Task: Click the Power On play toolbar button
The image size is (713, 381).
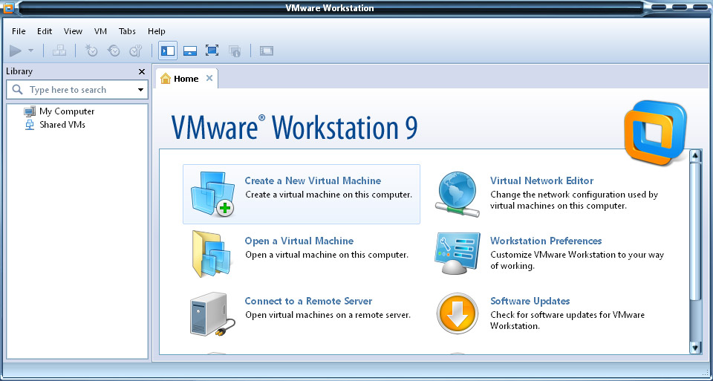Action: [x=16, y=51]
